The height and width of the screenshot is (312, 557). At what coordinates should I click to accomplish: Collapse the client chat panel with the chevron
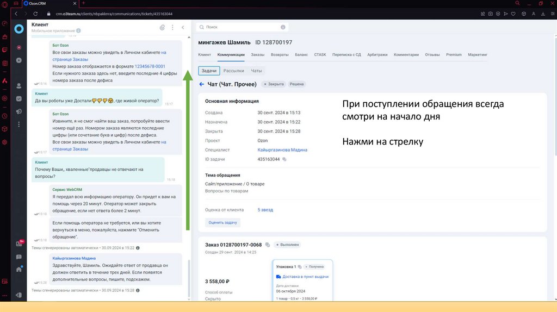[183, 27]
